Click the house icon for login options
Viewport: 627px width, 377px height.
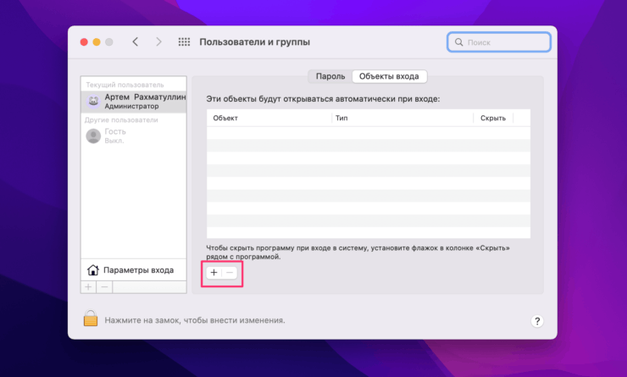coord(92,270)
